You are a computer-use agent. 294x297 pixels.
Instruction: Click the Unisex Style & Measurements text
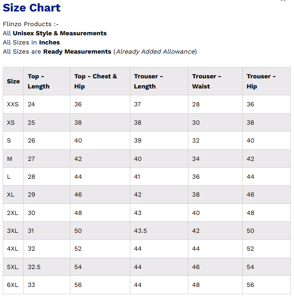click(59, 33)
